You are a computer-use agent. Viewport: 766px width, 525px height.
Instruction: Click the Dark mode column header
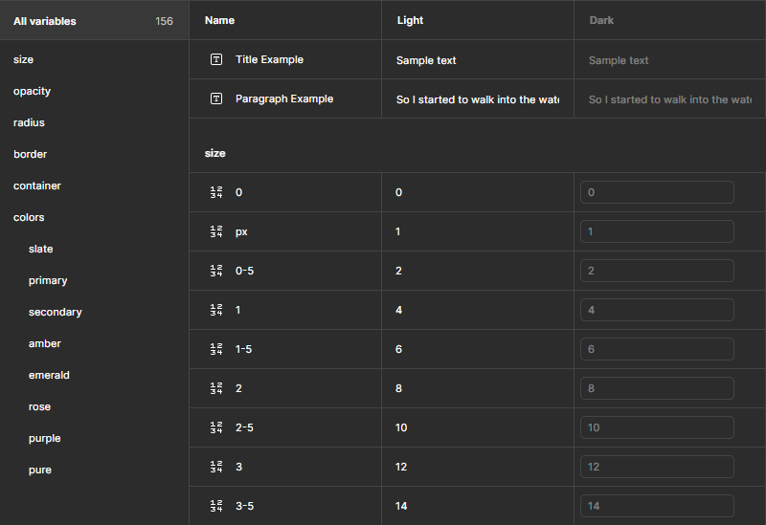(601, 20)
